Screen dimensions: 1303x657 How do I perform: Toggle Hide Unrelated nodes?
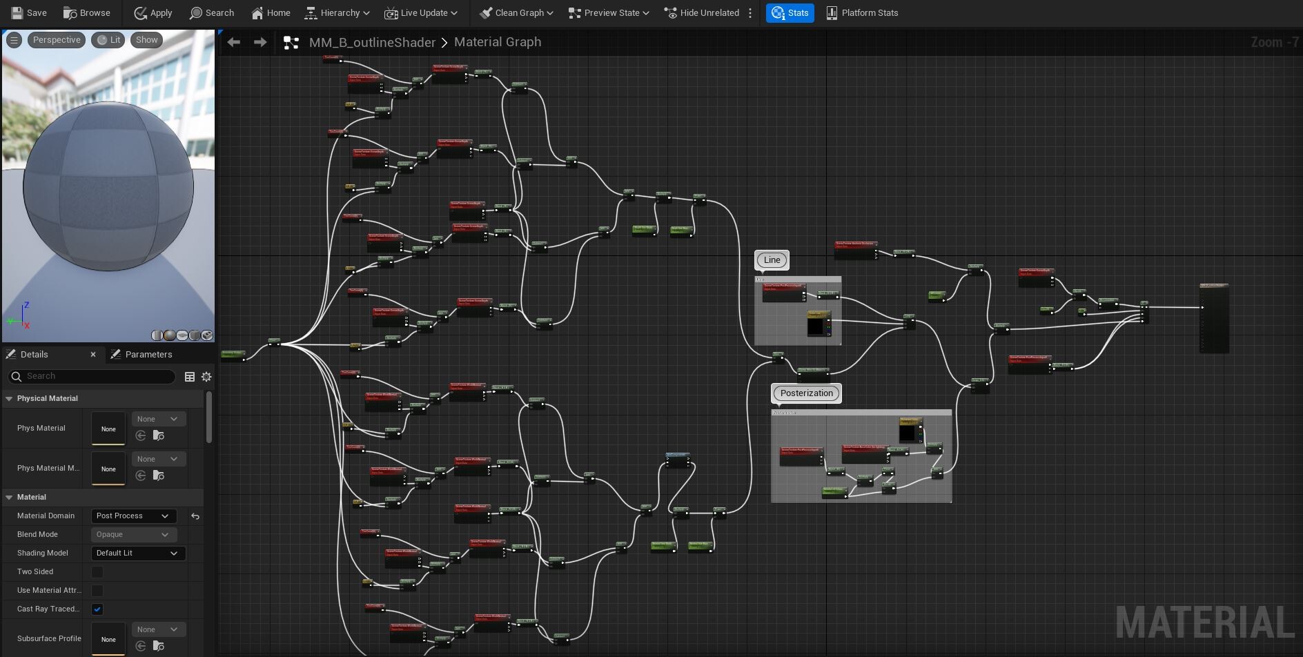701,12
